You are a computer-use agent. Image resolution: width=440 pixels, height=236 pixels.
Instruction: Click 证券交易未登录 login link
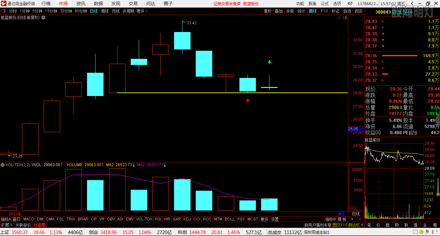pos(227,4)
